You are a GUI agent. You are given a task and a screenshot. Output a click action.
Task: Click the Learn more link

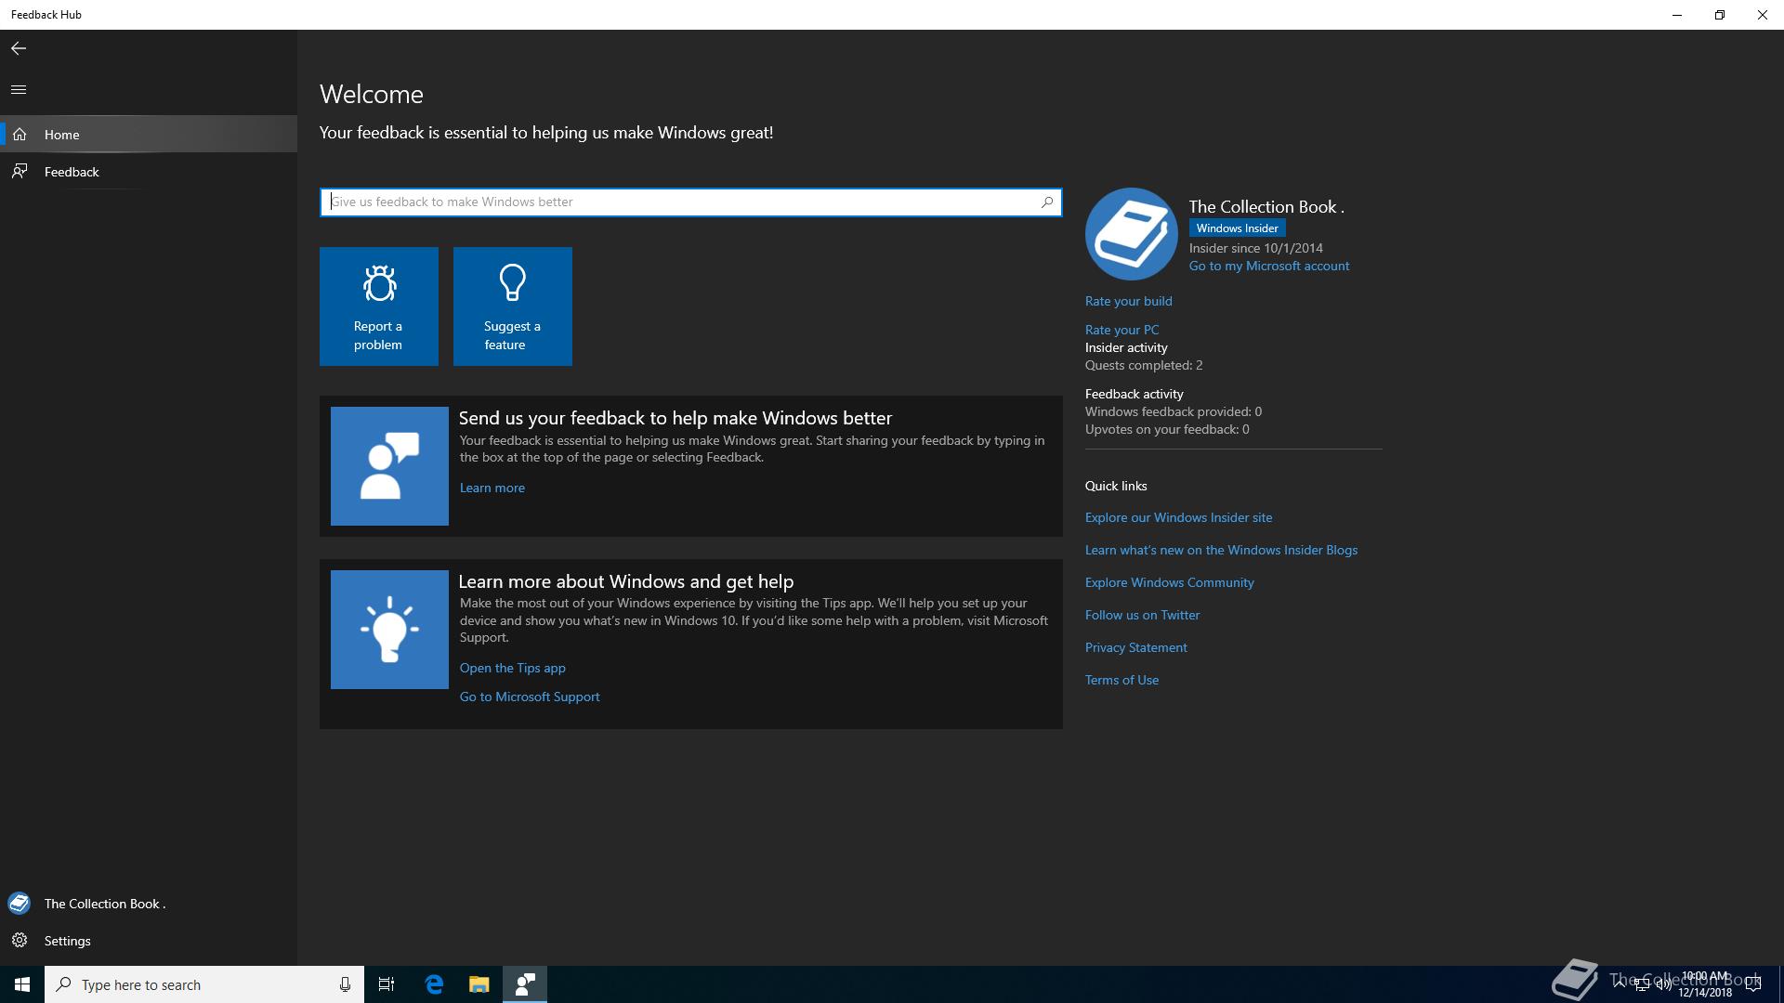pyautogui.click(x=492, y=488)
